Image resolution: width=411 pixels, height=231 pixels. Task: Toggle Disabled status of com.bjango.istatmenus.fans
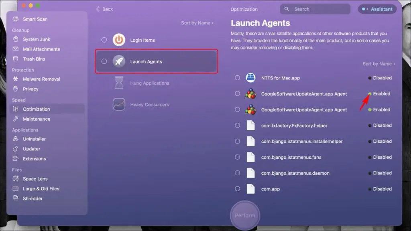tap(380, 157)
